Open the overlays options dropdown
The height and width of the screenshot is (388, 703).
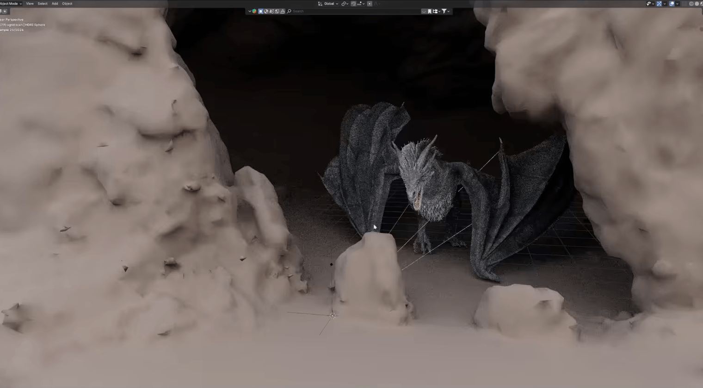click(677, 4)
